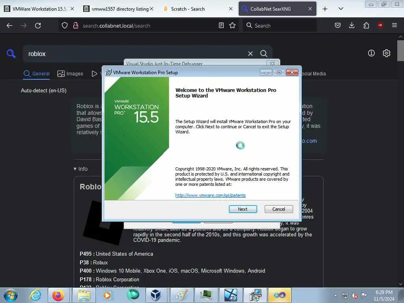Select the General search category

(36, 74)
